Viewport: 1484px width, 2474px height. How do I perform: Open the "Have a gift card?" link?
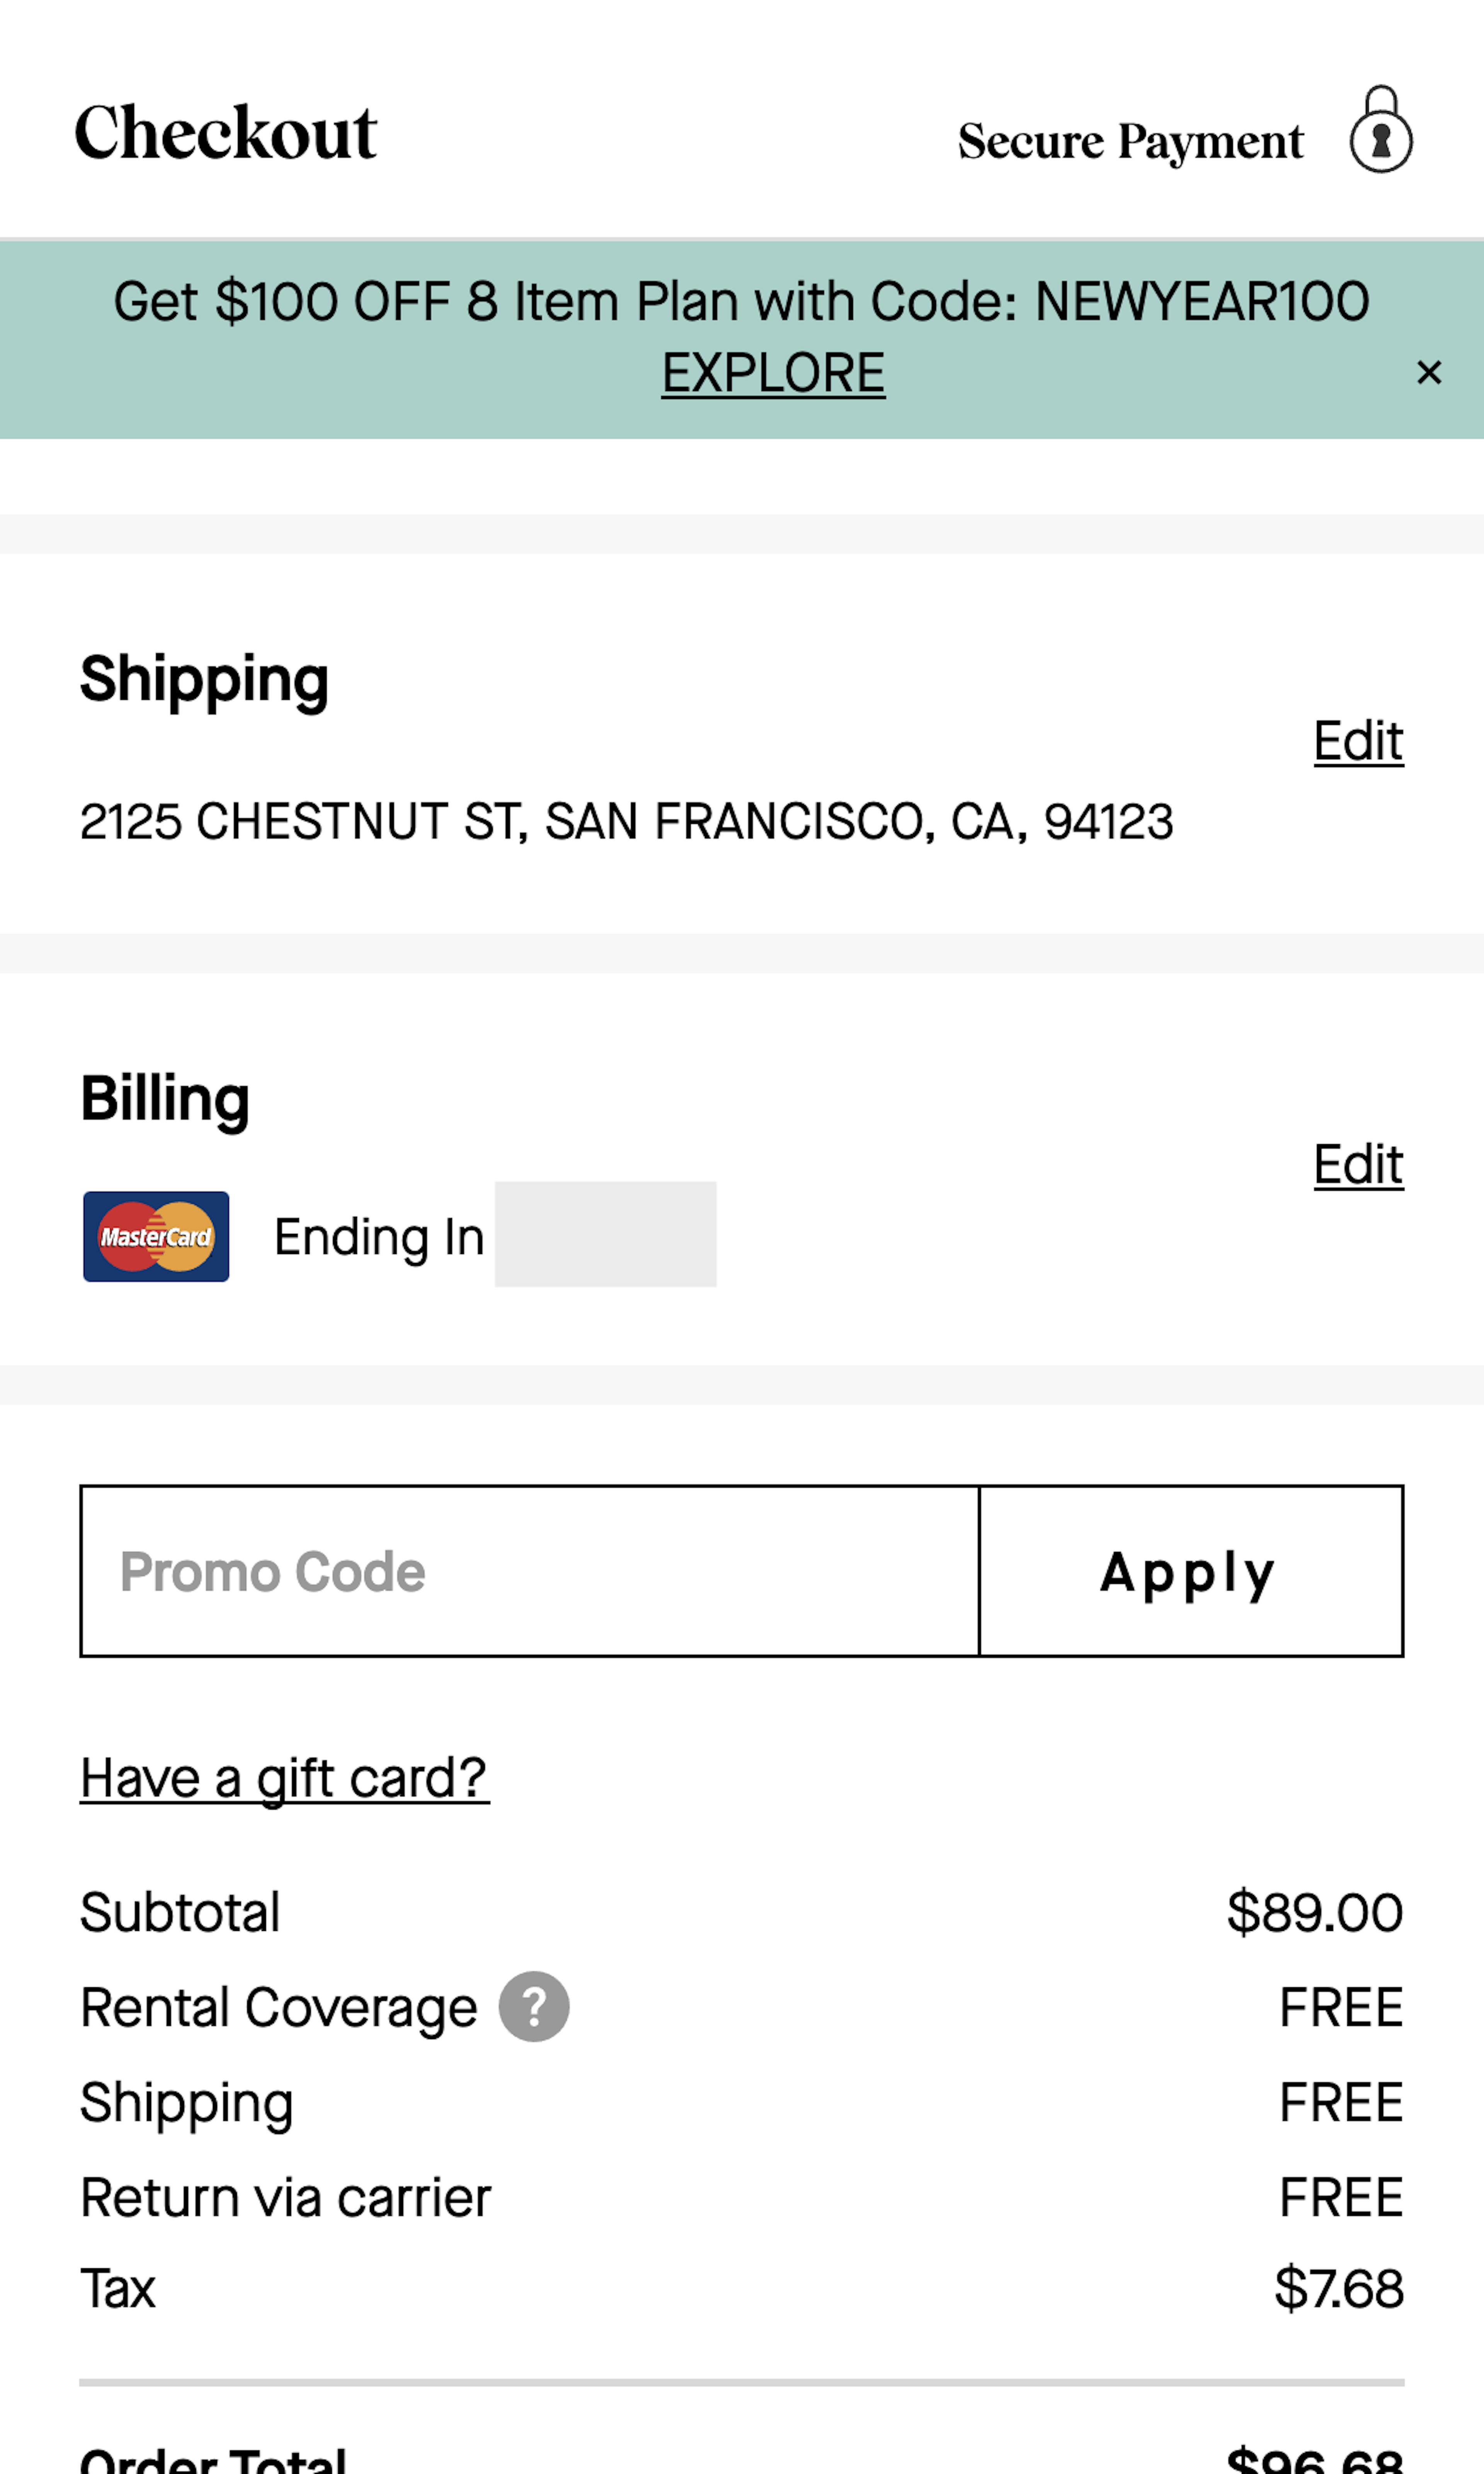point(285,1778)
